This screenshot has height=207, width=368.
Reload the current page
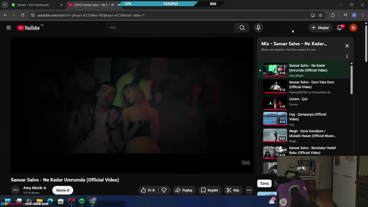(x=22, y=15)
